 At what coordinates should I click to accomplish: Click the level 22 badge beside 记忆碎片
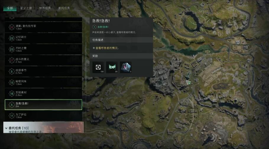12,38
